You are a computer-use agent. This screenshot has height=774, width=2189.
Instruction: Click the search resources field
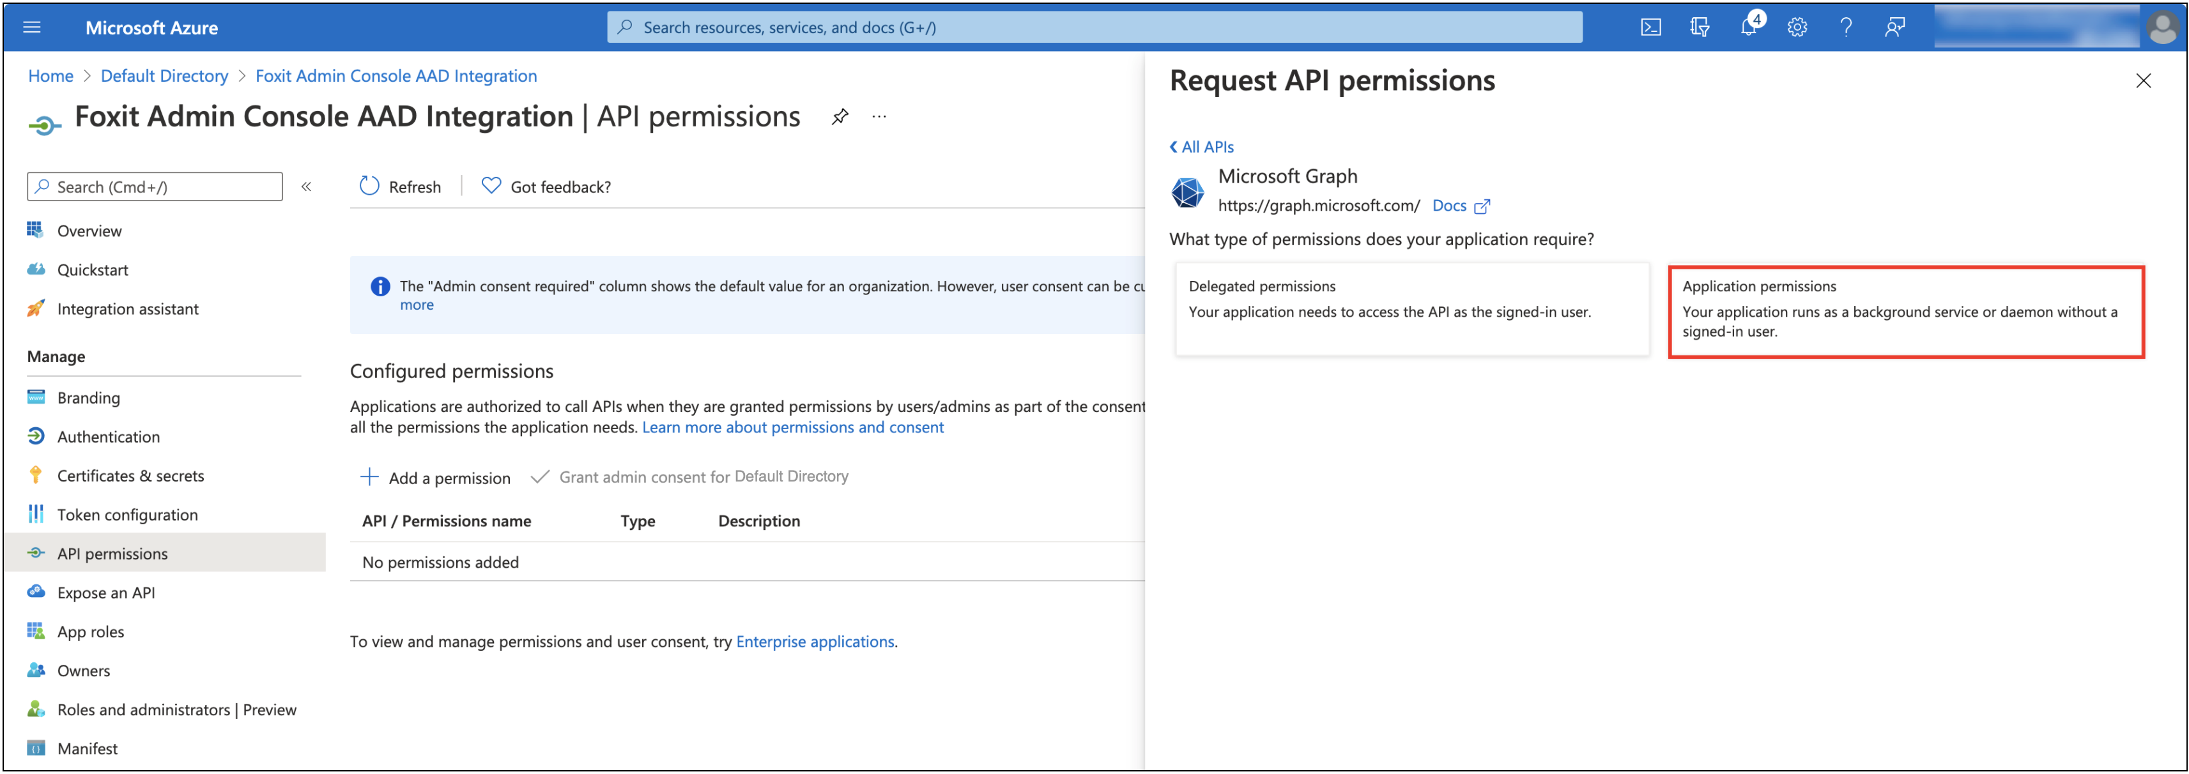pos(1096,26)
